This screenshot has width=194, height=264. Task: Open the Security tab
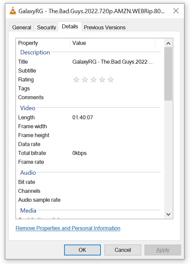click(x=46, y=27)
